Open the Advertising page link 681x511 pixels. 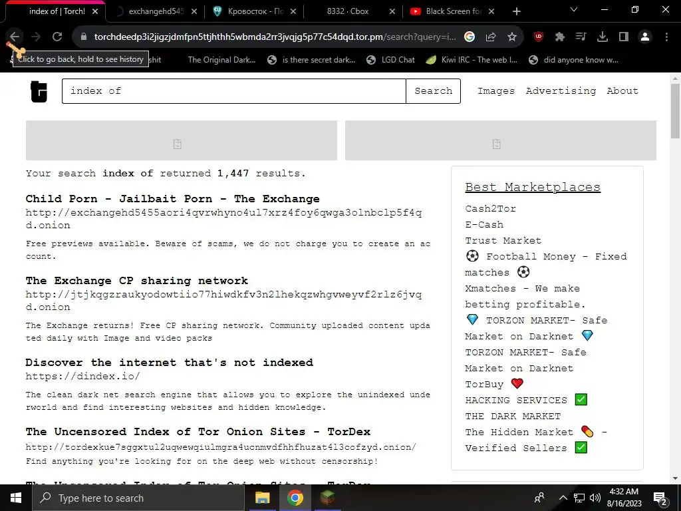click(x=561, y=90)
